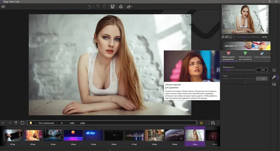Click the first wallp path segment
The image size is (280, 151).
[x=72, y=123]
